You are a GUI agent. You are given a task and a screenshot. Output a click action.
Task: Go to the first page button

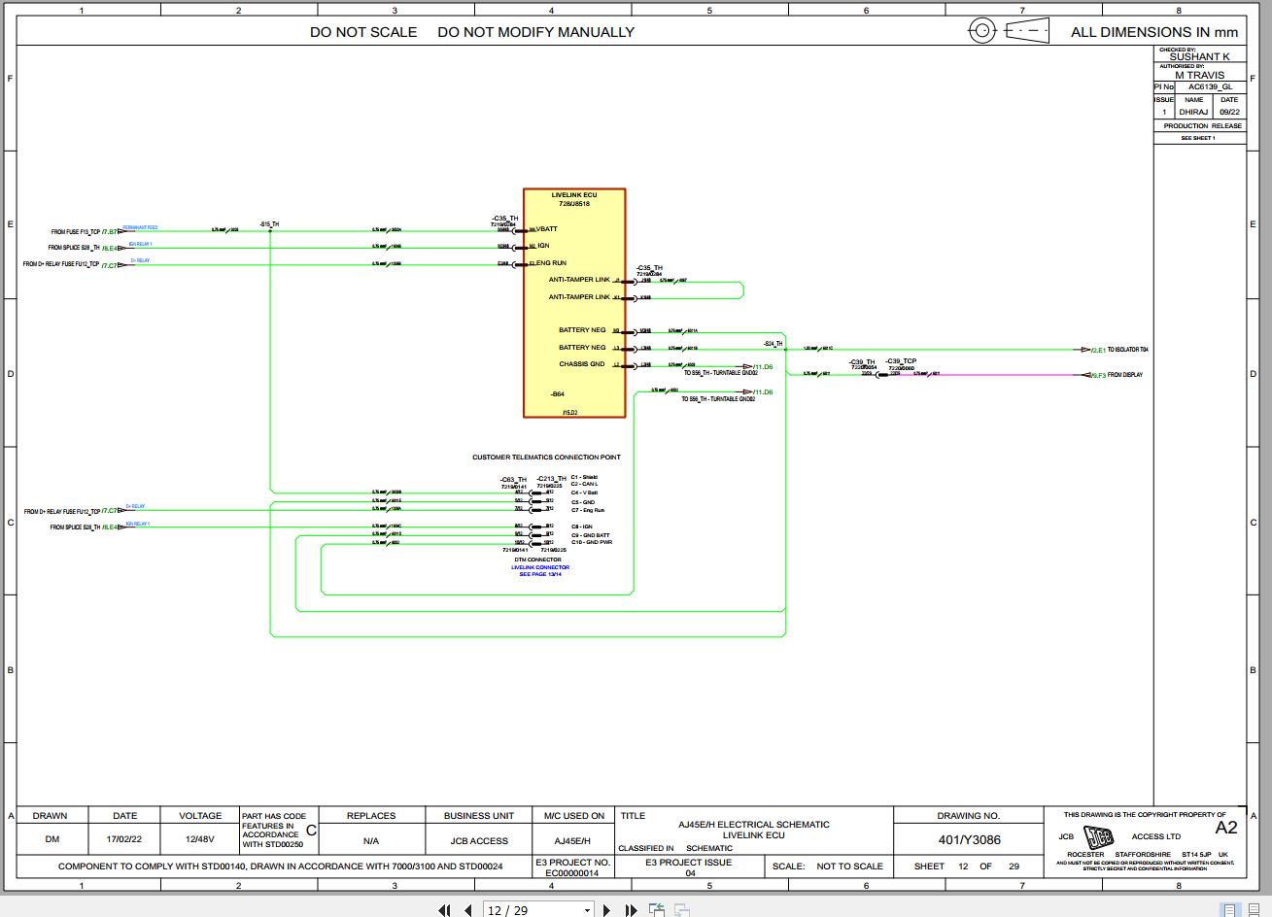[x=444, y=910]
